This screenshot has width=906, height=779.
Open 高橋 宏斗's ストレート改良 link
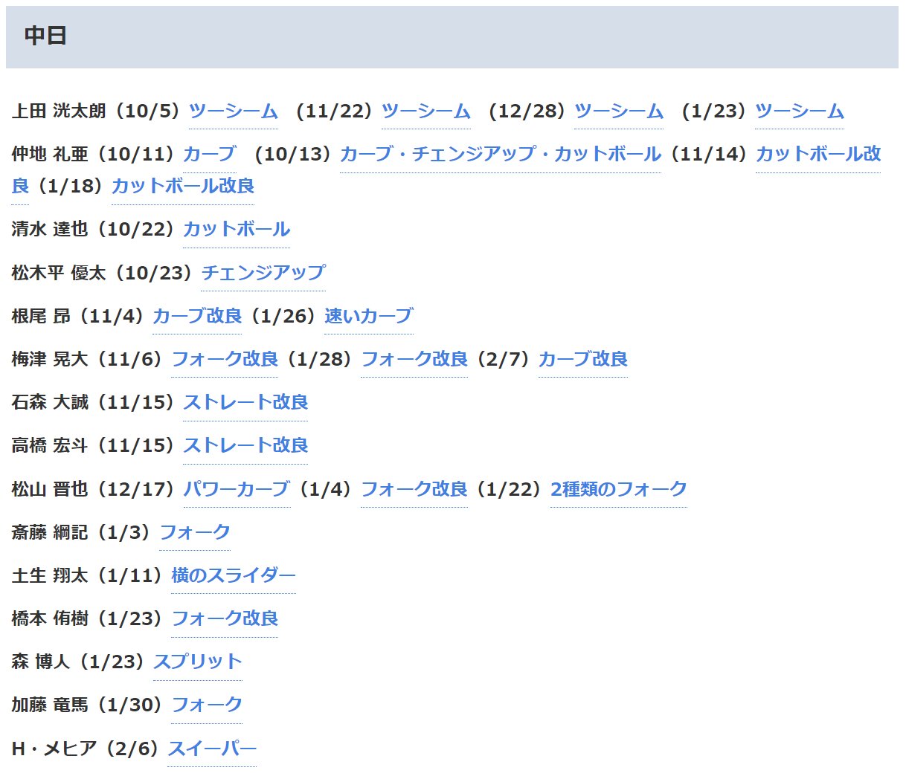tap(245, 445)
